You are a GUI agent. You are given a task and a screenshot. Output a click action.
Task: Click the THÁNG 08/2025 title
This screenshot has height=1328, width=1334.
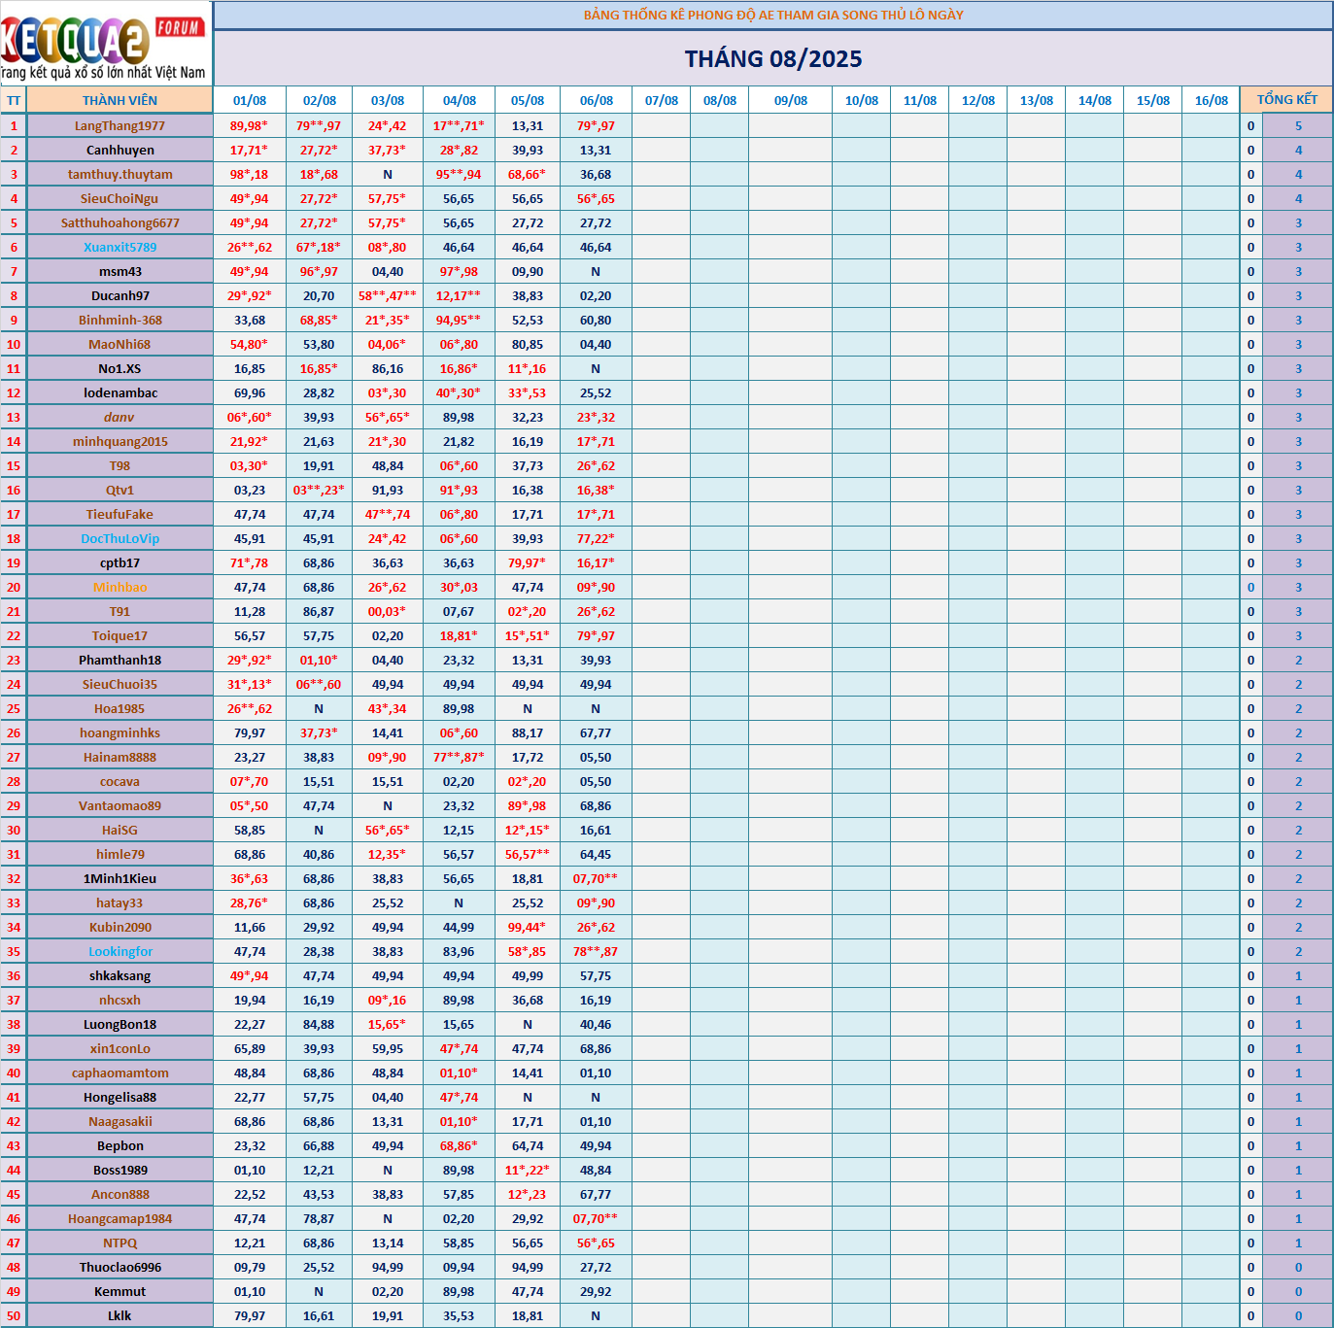tap(772, 59)
